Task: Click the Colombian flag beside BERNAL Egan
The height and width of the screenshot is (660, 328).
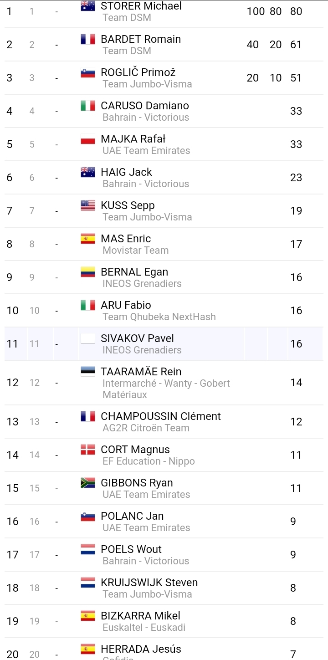Action: (x=88, y=272)
